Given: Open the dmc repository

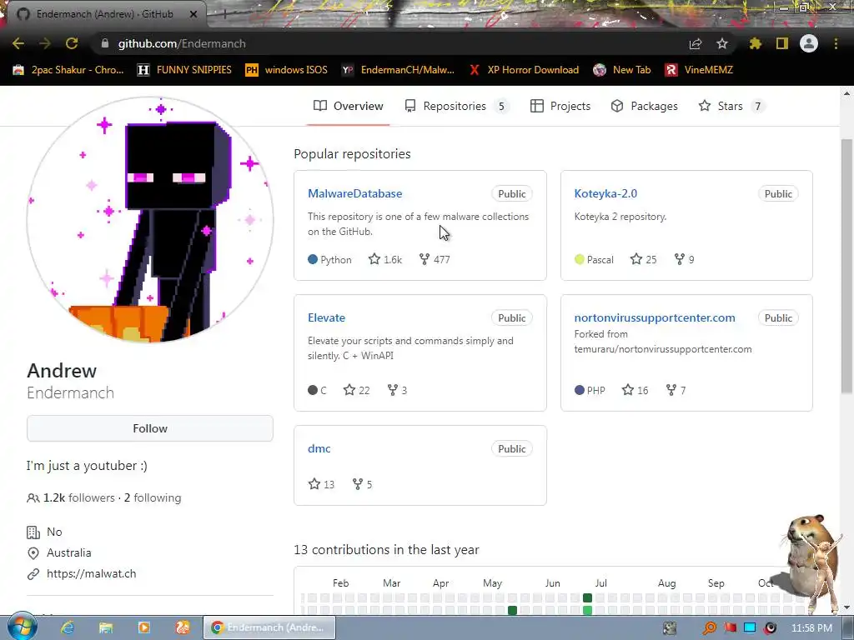Looking at the screenshot, I should pyautogui.click(x=319, y=448).
